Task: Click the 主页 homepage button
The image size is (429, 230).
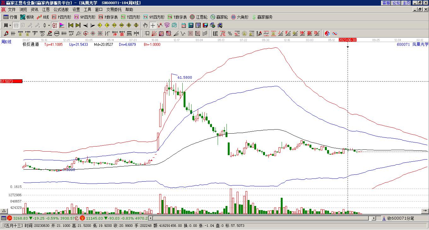Action: click(406, 3)
